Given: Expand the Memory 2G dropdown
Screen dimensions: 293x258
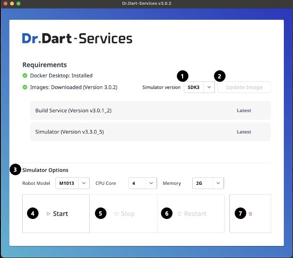Looking at the screenshot, I should [x=208, y=183].
